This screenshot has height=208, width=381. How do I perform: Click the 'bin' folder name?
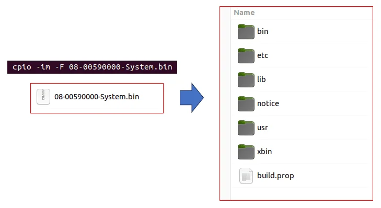(262, 31)
